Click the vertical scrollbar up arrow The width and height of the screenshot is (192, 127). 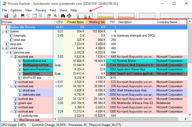[190, 22]
